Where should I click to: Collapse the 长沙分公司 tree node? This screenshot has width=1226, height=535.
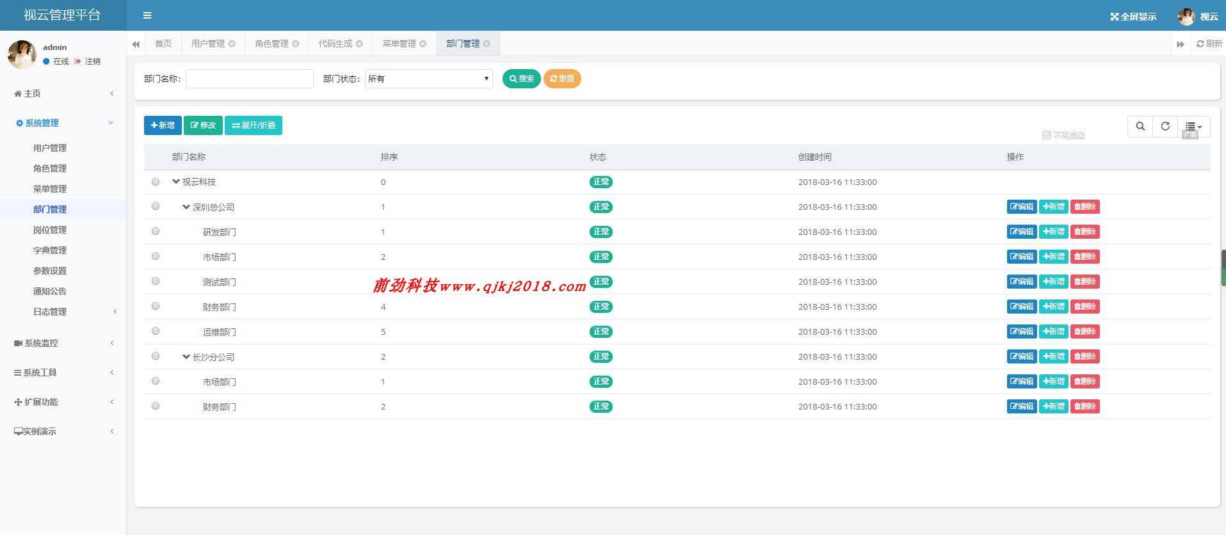186,356
